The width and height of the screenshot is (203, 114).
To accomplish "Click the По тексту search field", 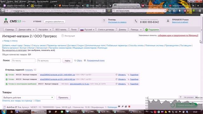I will (x=23, y=60).
